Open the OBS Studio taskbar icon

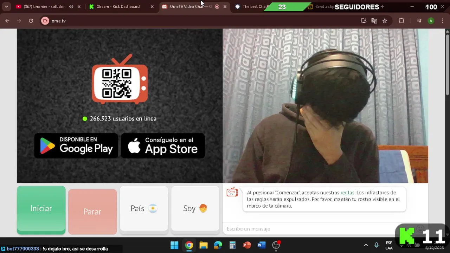click(276, 245)
